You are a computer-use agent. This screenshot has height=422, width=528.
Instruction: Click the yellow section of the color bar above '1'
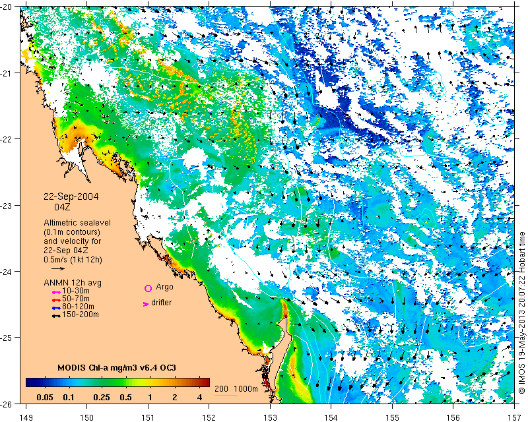click(x=150, y=382)
